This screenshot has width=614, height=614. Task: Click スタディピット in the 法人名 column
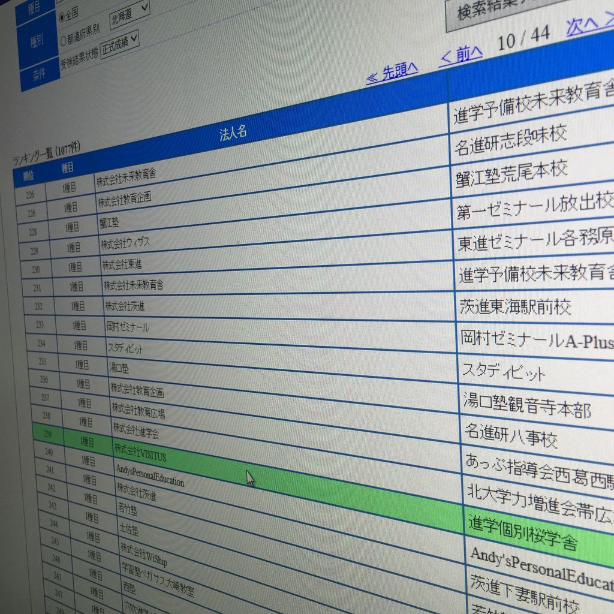[125, 348]
